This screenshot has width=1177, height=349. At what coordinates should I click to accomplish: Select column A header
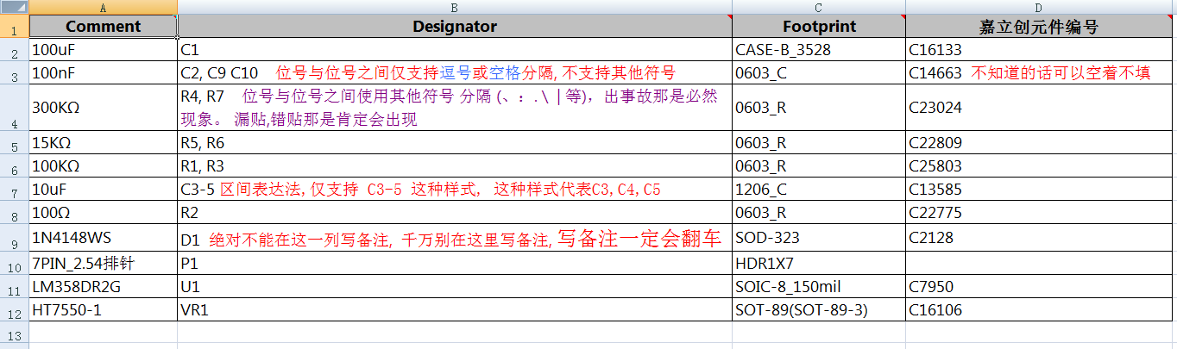click(103, 7)
